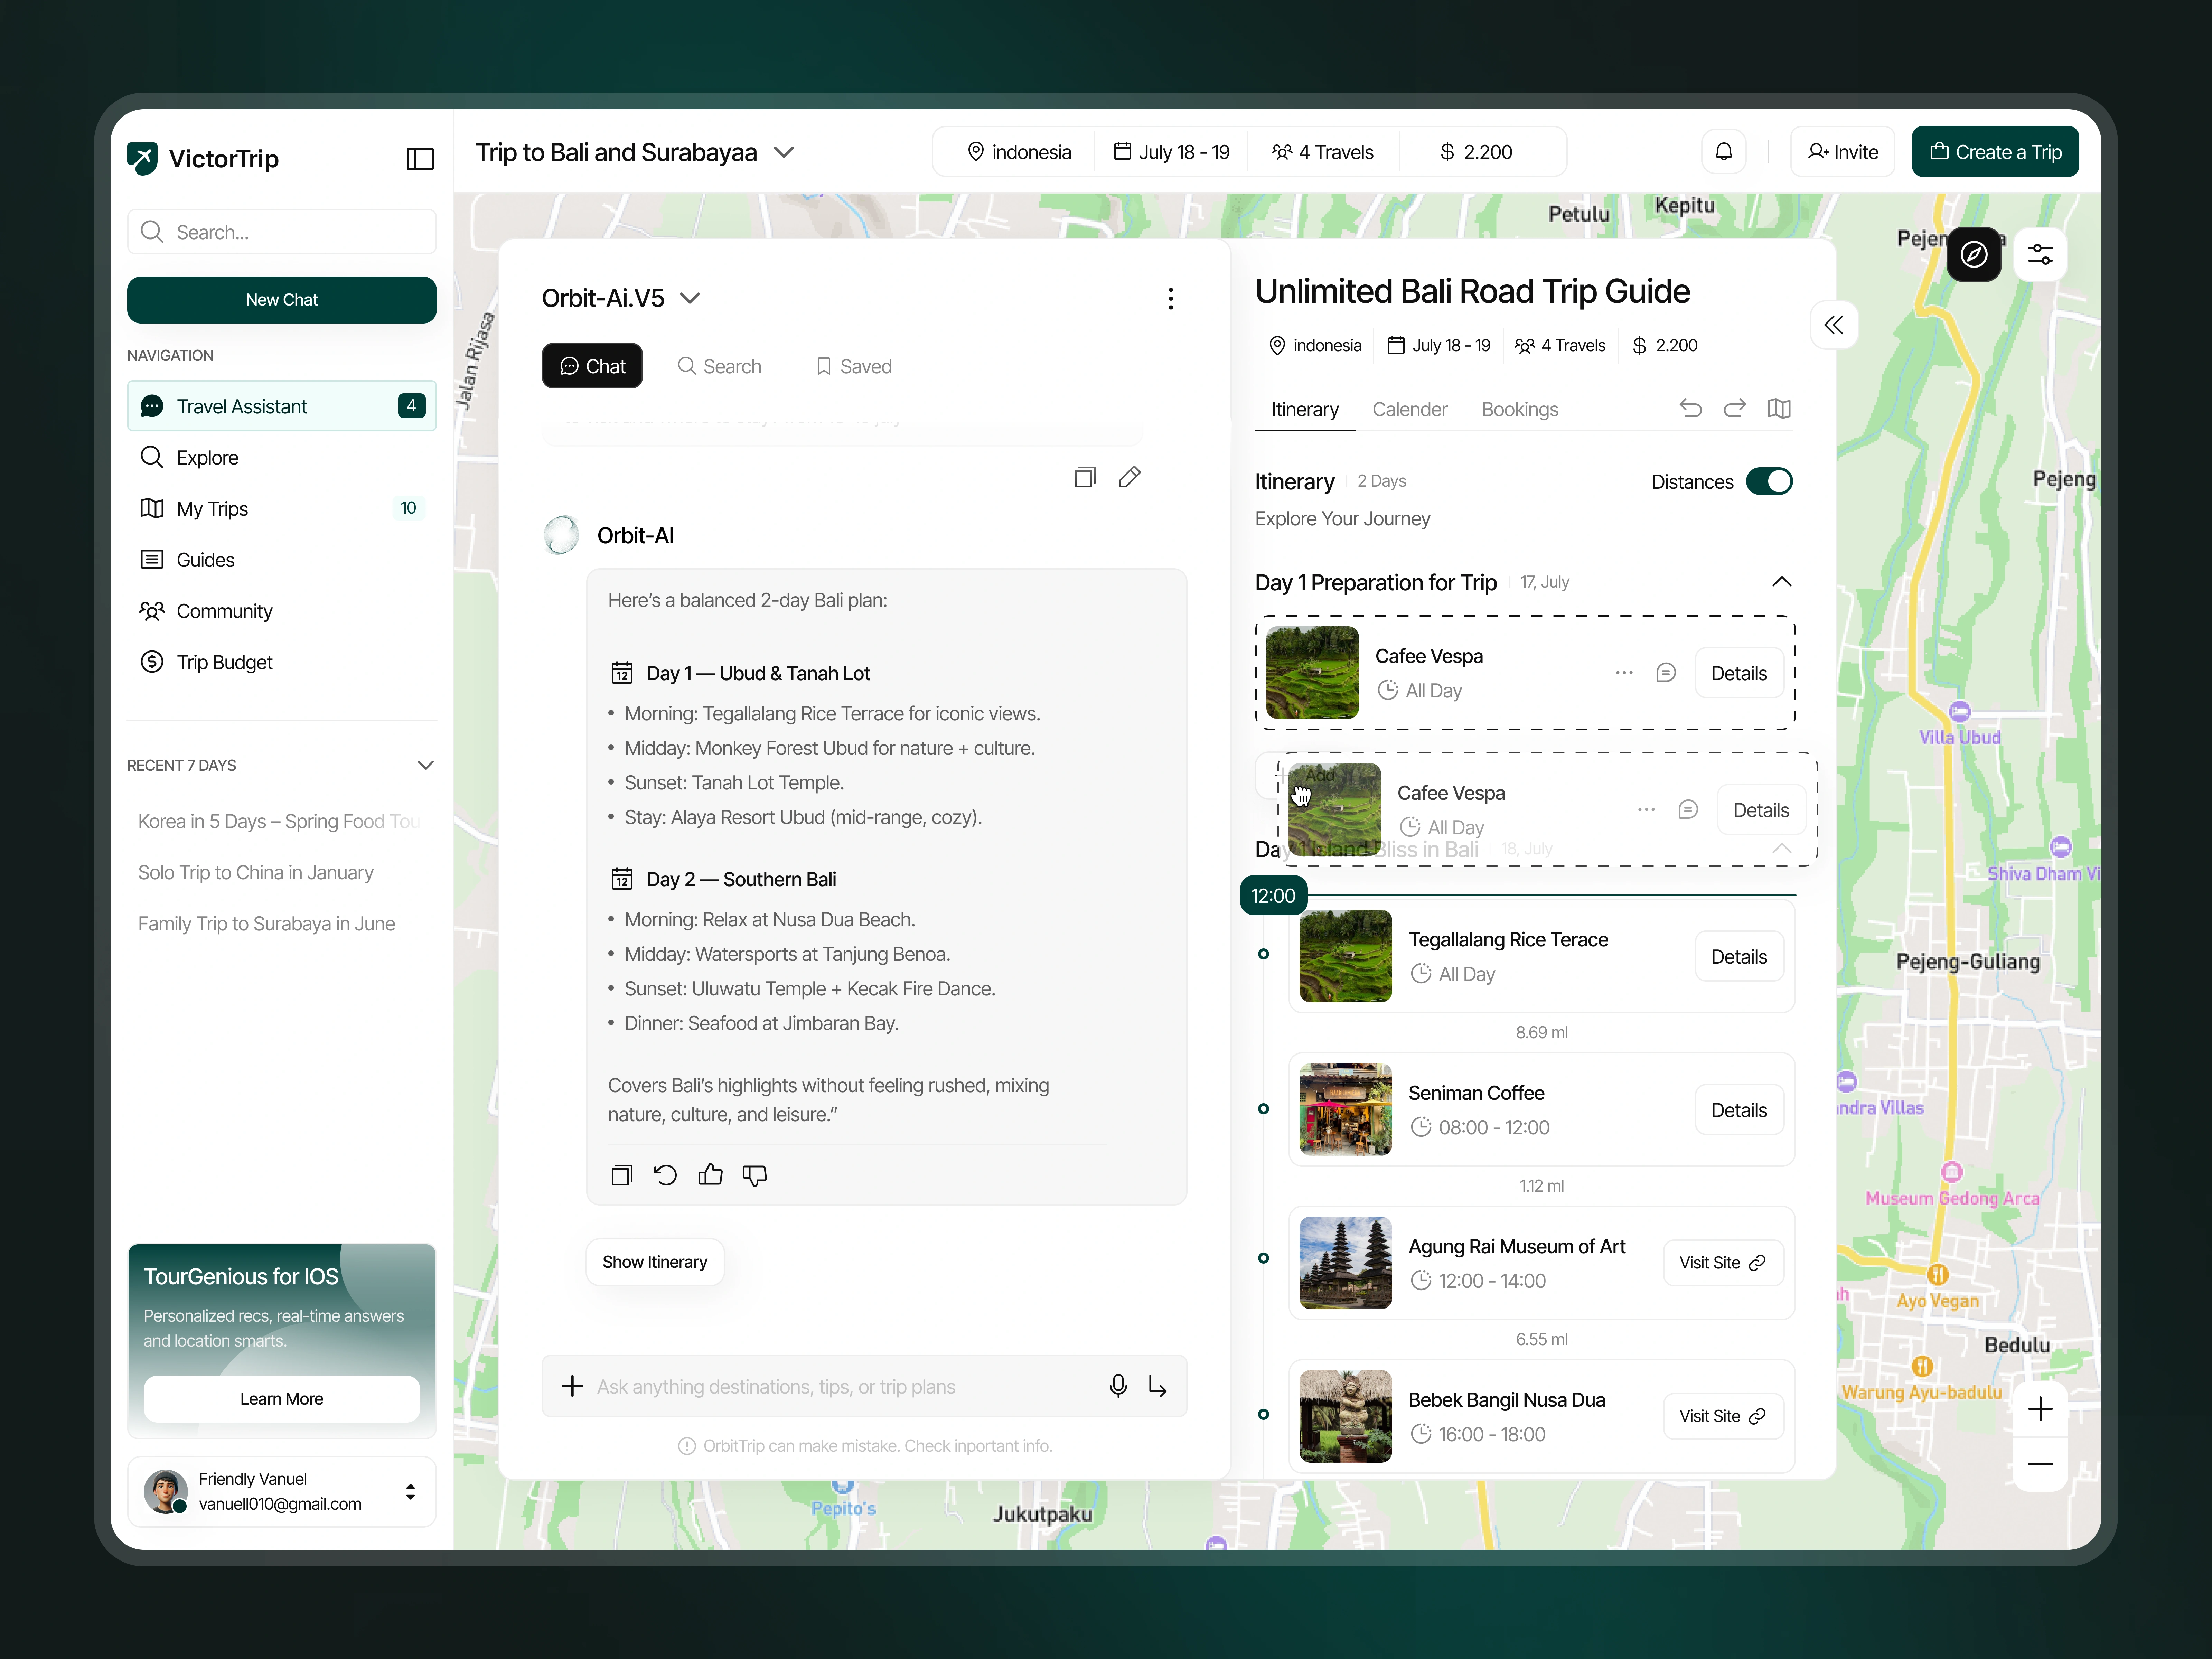Add attachment with plus icon in chat box
Image resolution: width=2212 pixels, height=1659 pixels.
coord(572,1386)
